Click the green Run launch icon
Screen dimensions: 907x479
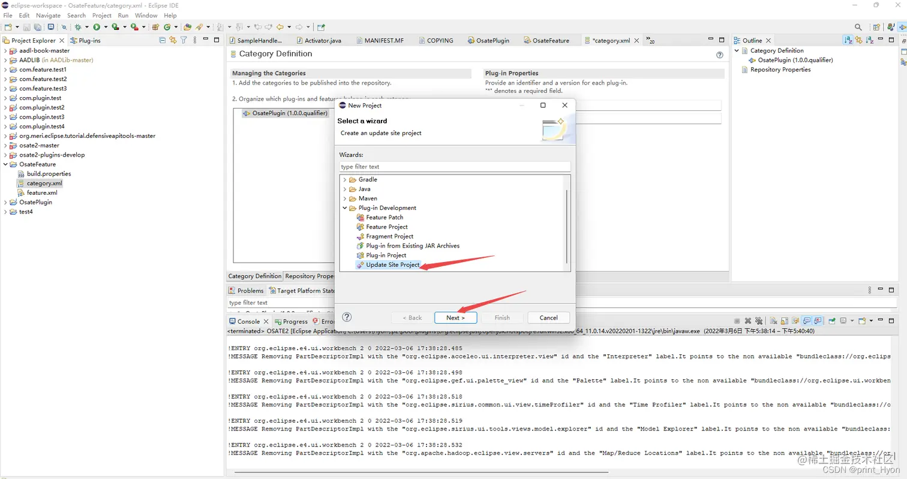coord(97,27)
